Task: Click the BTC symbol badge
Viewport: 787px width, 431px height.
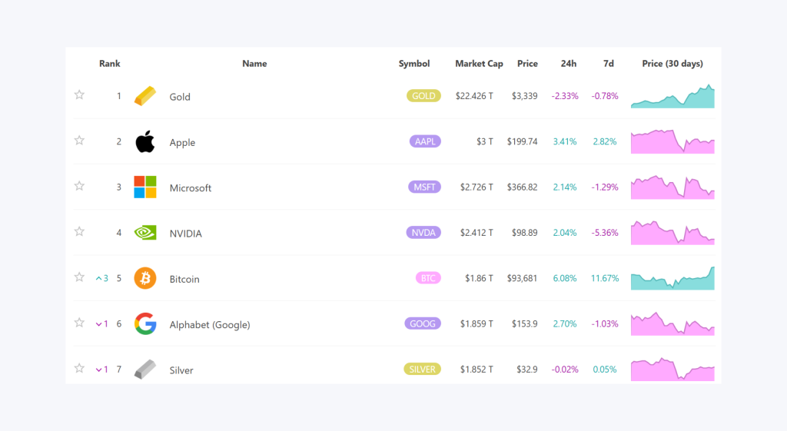Action: click(428, 278)
